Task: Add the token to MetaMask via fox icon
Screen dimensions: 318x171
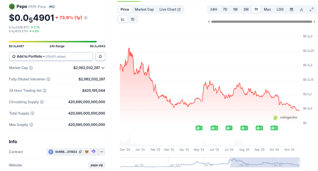Action: click(x=87, y=152)
